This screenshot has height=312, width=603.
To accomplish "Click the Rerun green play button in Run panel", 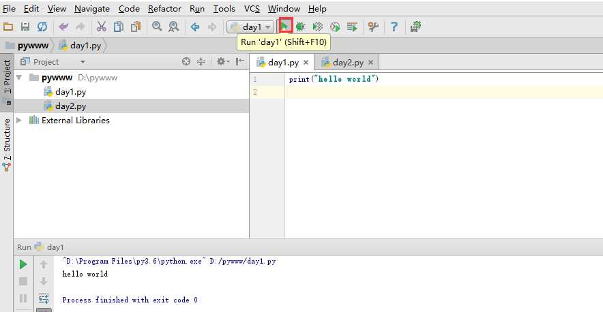I will click(x=23, y=264).
